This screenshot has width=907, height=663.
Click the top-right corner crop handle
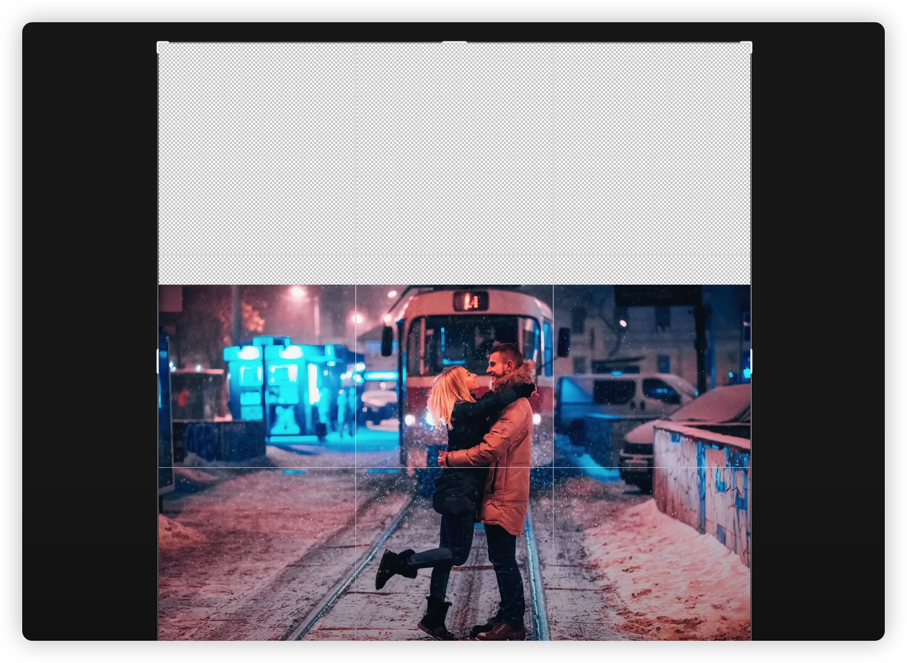tap(746, 47)
